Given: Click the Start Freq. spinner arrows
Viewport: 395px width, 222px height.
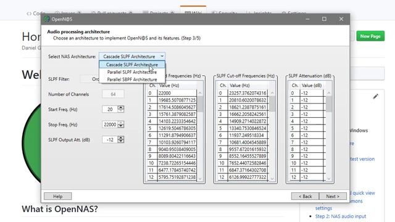Looking at the screenshot, I should (x=121, y=109).
